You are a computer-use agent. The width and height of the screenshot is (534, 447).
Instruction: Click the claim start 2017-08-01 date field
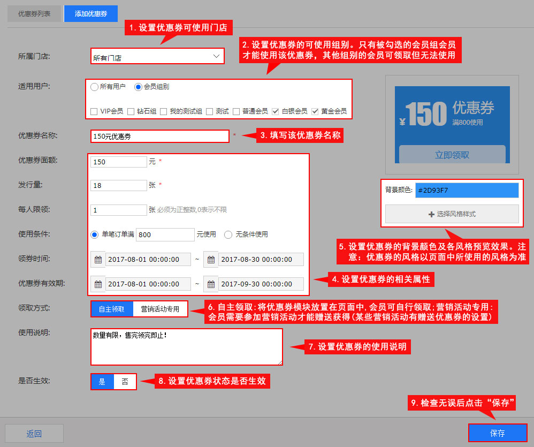pos(148,260)
